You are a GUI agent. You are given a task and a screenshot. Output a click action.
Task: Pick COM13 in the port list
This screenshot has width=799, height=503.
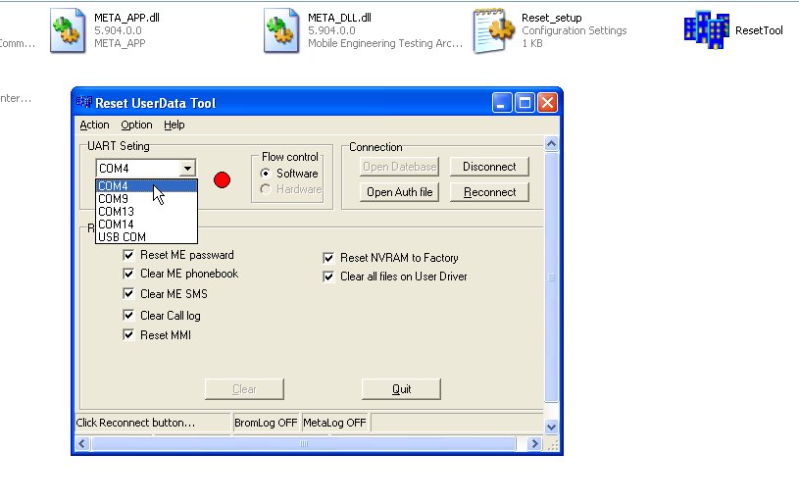coord(146,211)
